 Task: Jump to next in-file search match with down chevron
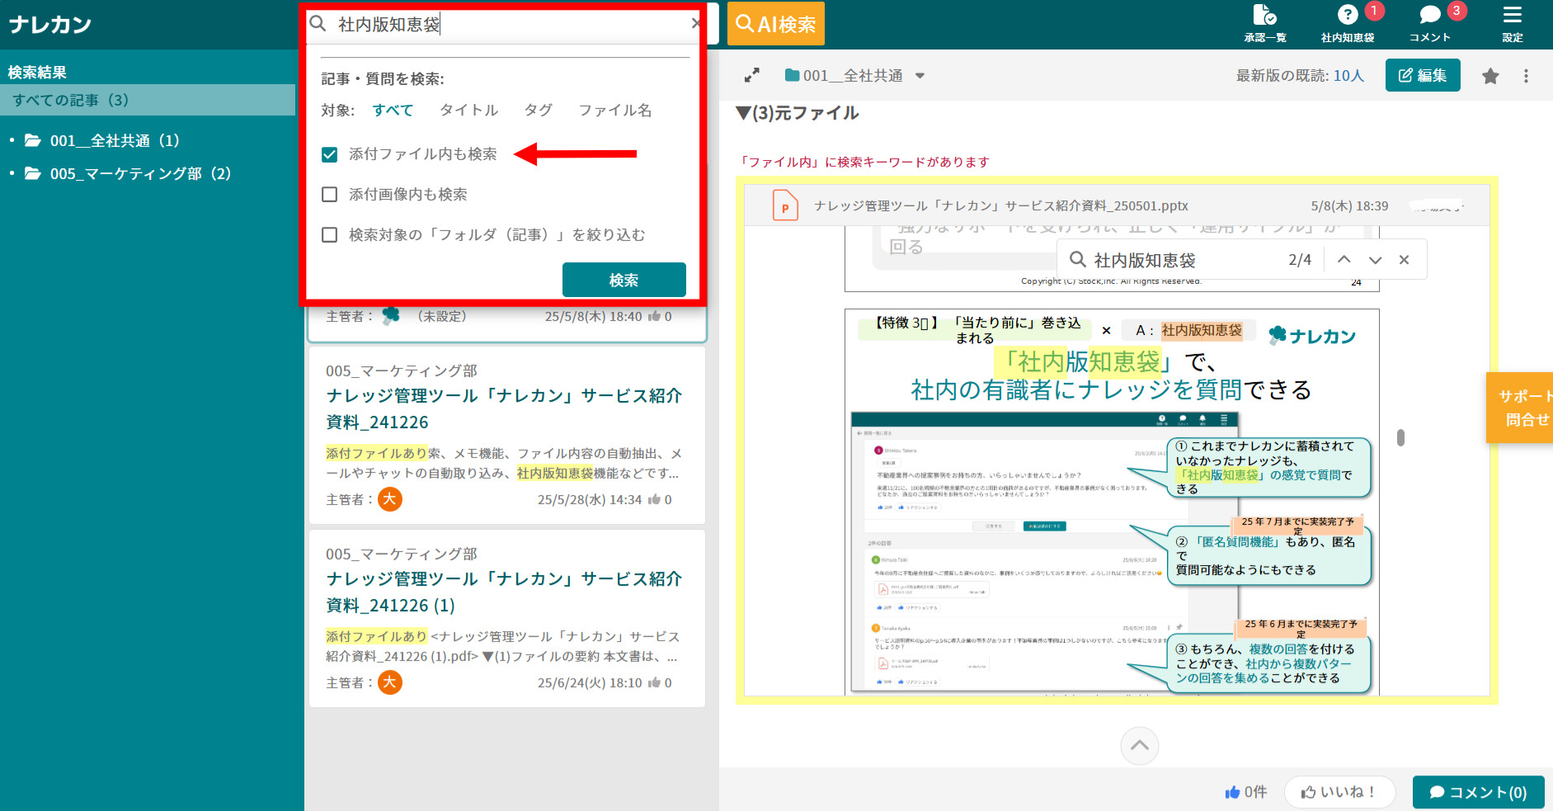click(x=1374, y=259)
